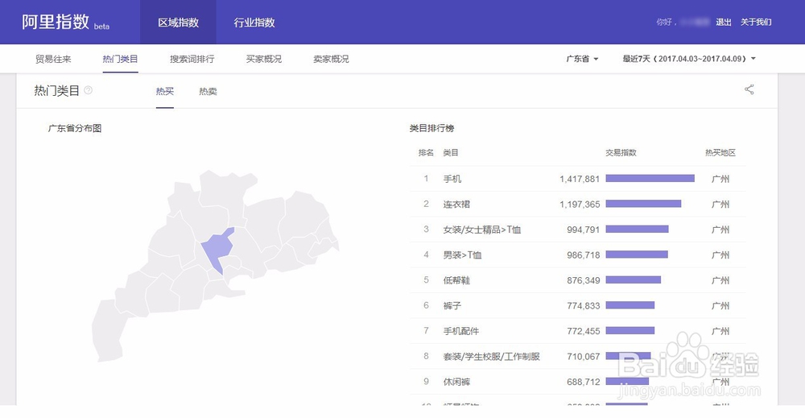Click the 阿里指数 beta logo

[66, 22]
